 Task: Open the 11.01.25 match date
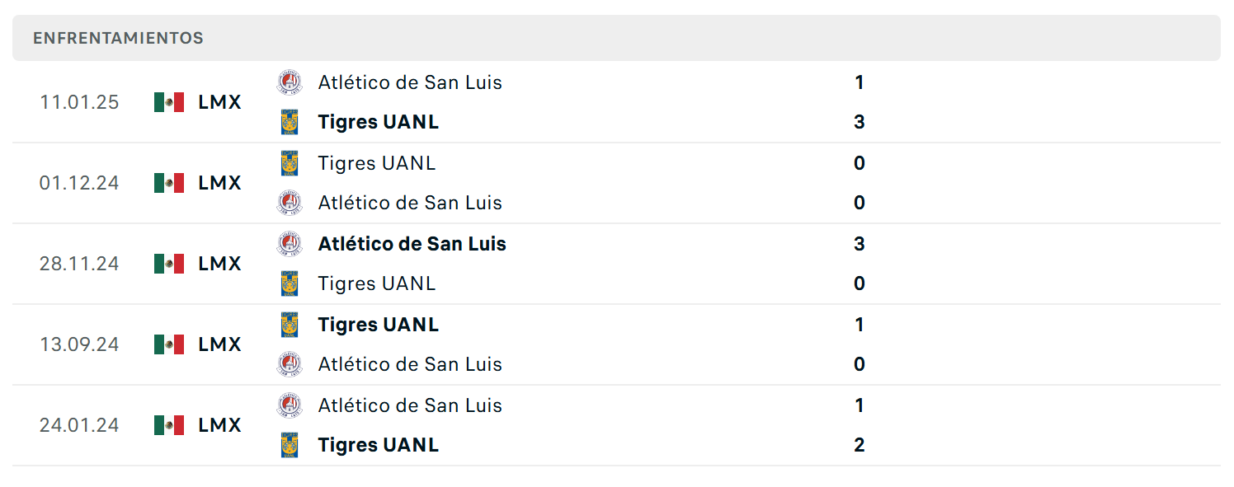(x=79, y=102)
